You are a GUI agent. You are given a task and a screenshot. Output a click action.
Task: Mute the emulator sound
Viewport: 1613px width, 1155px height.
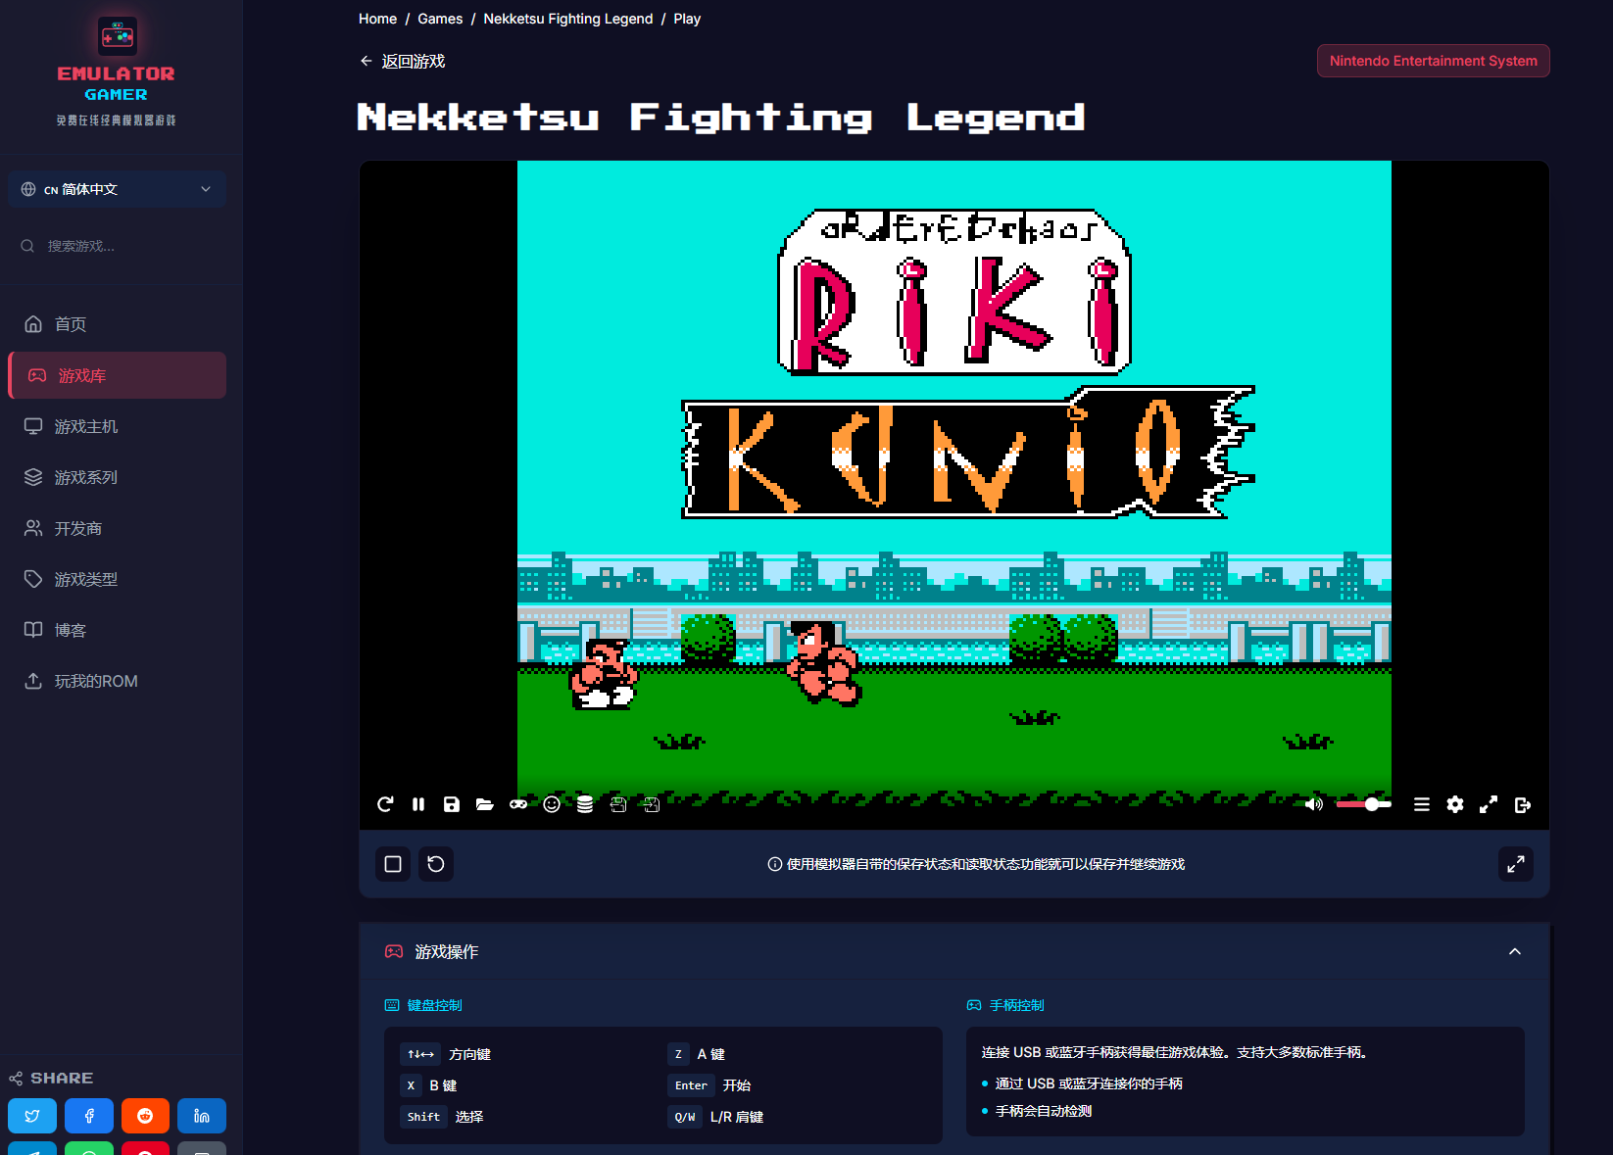[x=1314, y=804]
